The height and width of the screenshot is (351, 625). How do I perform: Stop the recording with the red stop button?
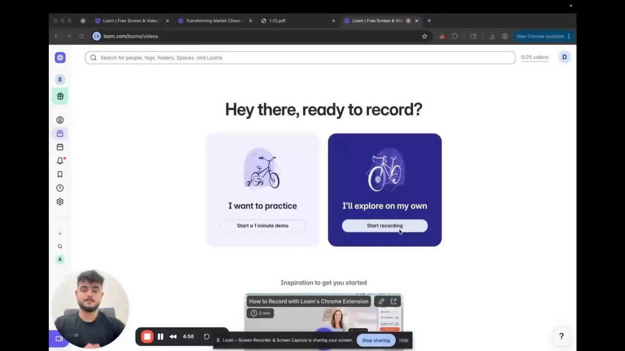pos(147,336)
